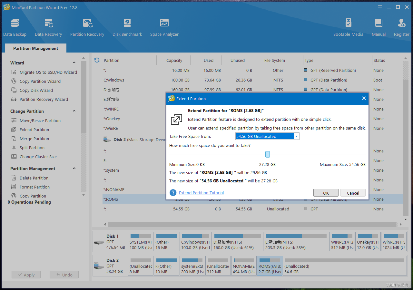Launch Partition Recovery from toolbar
Screen dimensions: 413x290
[87, 27]
